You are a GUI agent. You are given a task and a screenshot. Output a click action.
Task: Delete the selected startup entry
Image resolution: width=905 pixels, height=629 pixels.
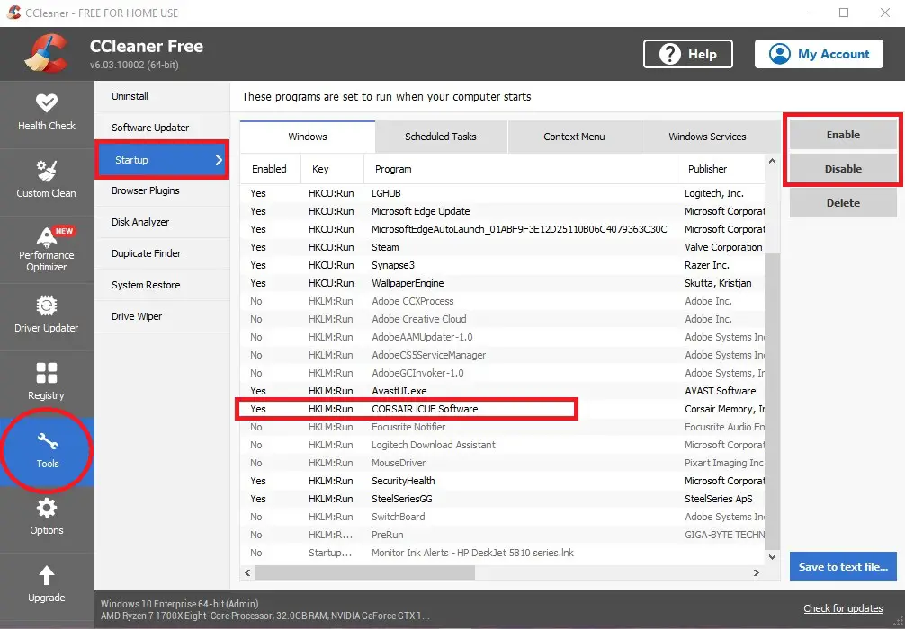pyautogui.click(x=843, y=203)
